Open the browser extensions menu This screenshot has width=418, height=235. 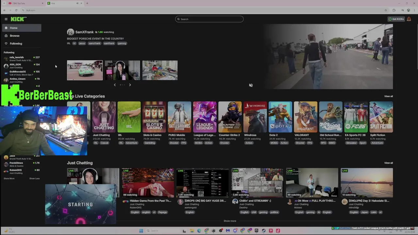394,10
